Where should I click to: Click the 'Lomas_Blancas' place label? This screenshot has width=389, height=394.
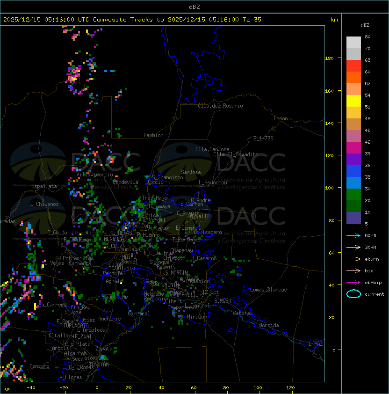tap(268, 290)
